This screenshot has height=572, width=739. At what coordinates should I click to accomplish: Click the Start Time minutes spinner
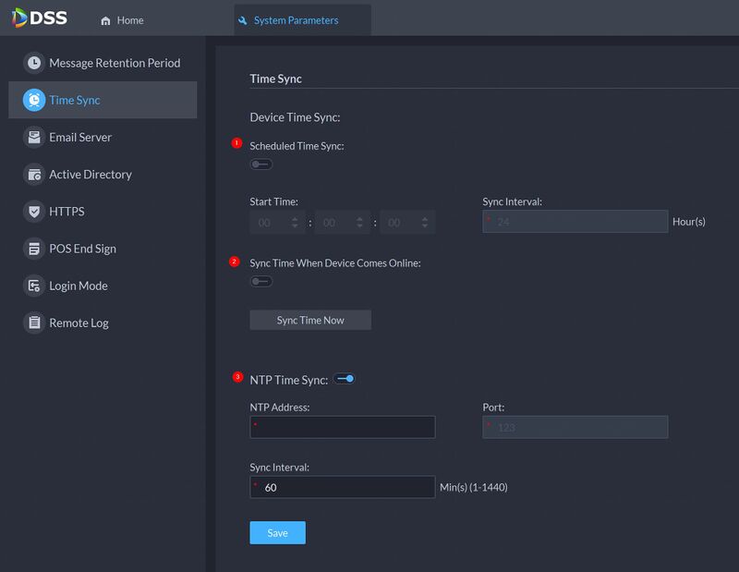coord(342,223)
